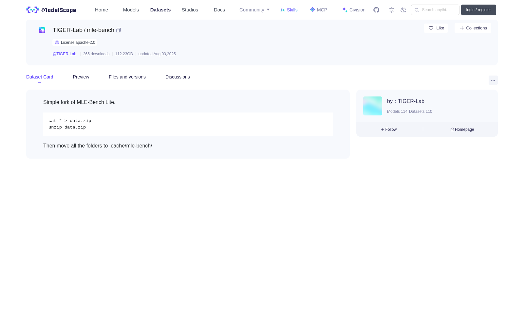Click the 'cat * > data.zip' code line
The height and width of the screenshot is (327, 524).
point(70,121)
